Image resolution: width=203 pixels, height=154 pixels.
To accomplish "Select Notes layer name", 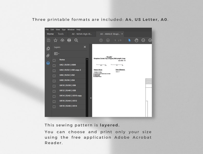I will (62, 60).
